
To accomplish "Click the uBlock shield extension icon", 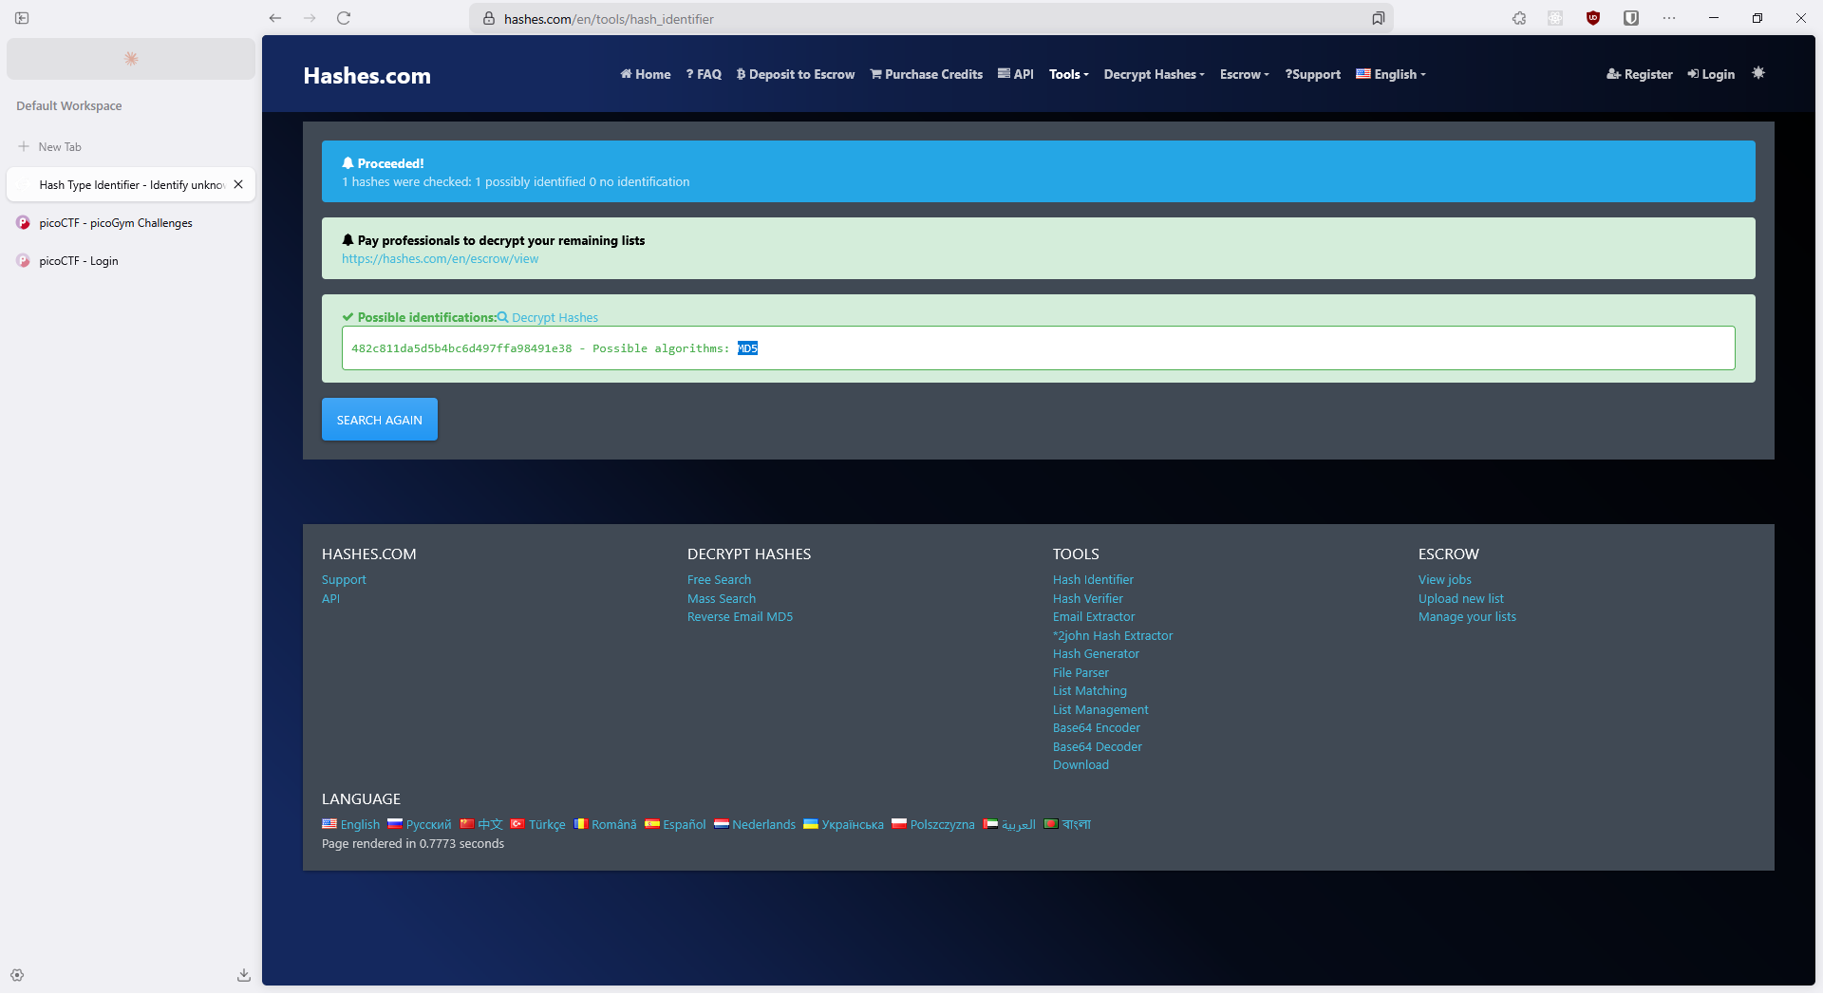I will [x=1593, y=18].
